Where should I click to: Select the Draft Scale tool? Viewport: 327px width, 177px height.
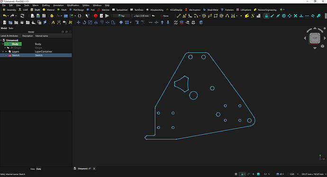(x=90, y=23)
